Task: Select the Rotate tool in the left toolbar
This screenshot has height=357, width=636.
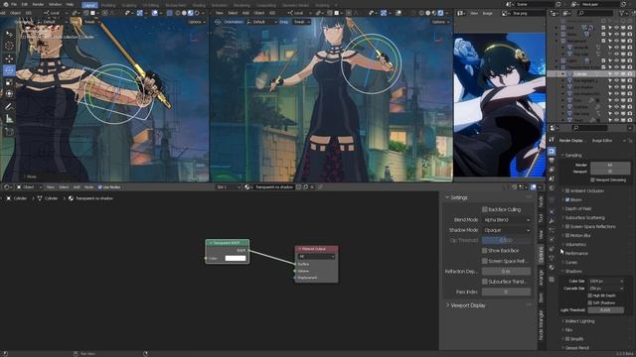Action: pyautogui.click(x=9, y=70)
